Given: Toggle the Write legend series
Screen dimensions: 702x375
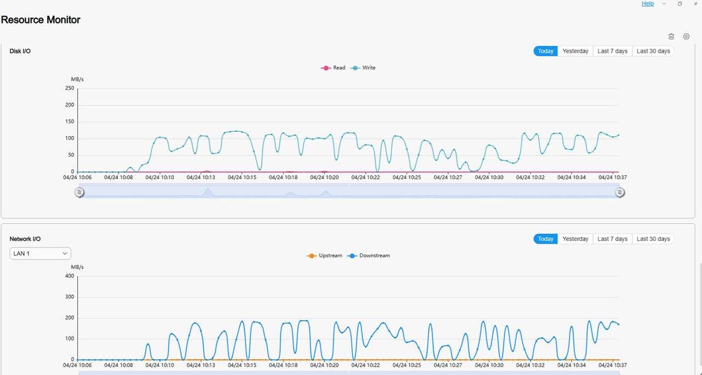Looking at the screenshot, I should pyautogui.click(x=363, y=68).
